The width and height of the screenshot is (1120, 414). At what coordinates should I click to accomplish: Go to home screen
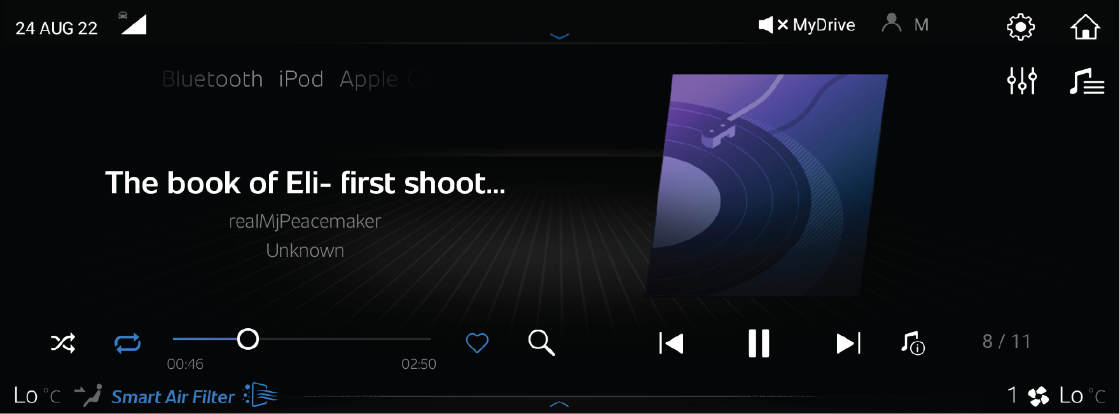click(x=1085, y=27)
